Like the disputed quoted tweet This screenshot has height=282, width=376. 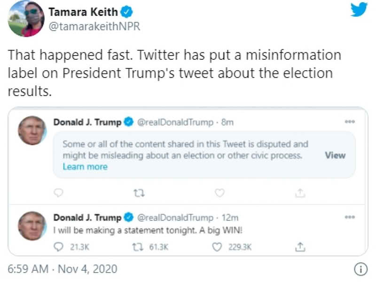click(219, 193)
